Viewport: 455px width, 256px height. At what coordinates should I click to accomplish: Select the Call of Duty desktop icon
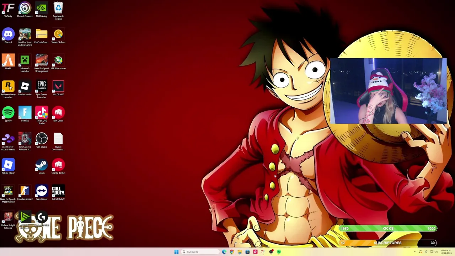pyautogui.click(x=58, y=192)
